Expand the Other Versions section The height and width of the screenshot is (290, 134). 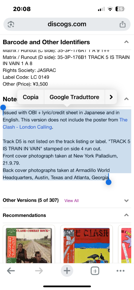126,201
